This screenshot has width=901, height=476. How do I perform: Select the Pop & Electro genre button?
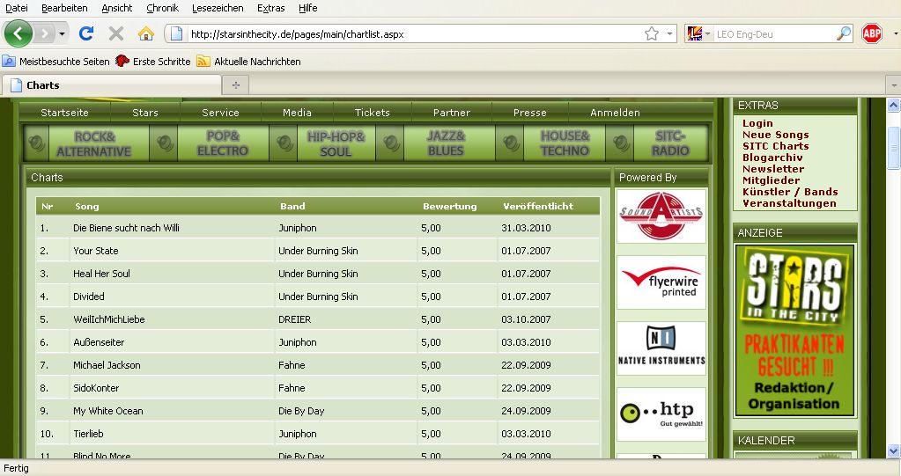[x=223, y=143]
